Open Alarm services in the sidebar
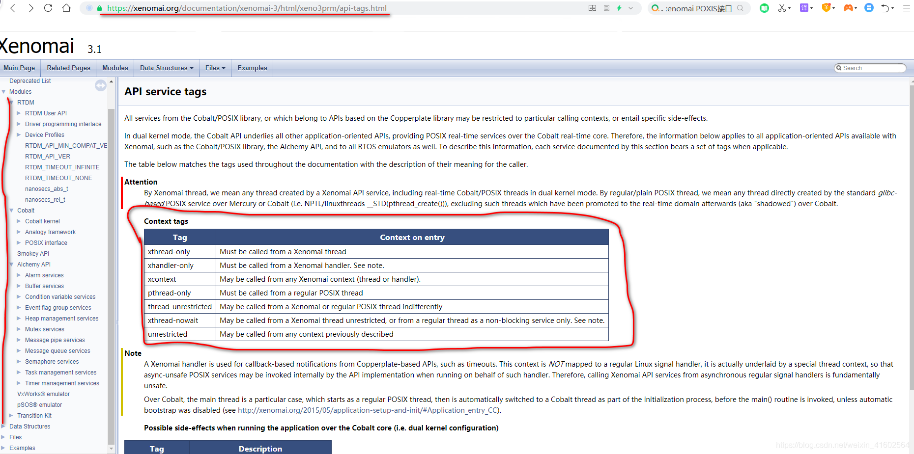Image resolution: width=914 pixels, height=454 pixels. click(44, 275)
